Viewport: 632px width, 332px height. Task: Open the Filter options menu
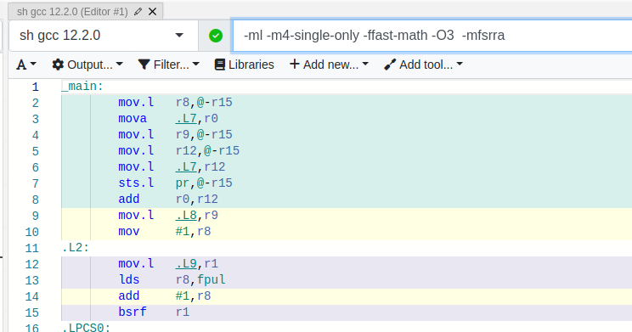coord(168,65)
